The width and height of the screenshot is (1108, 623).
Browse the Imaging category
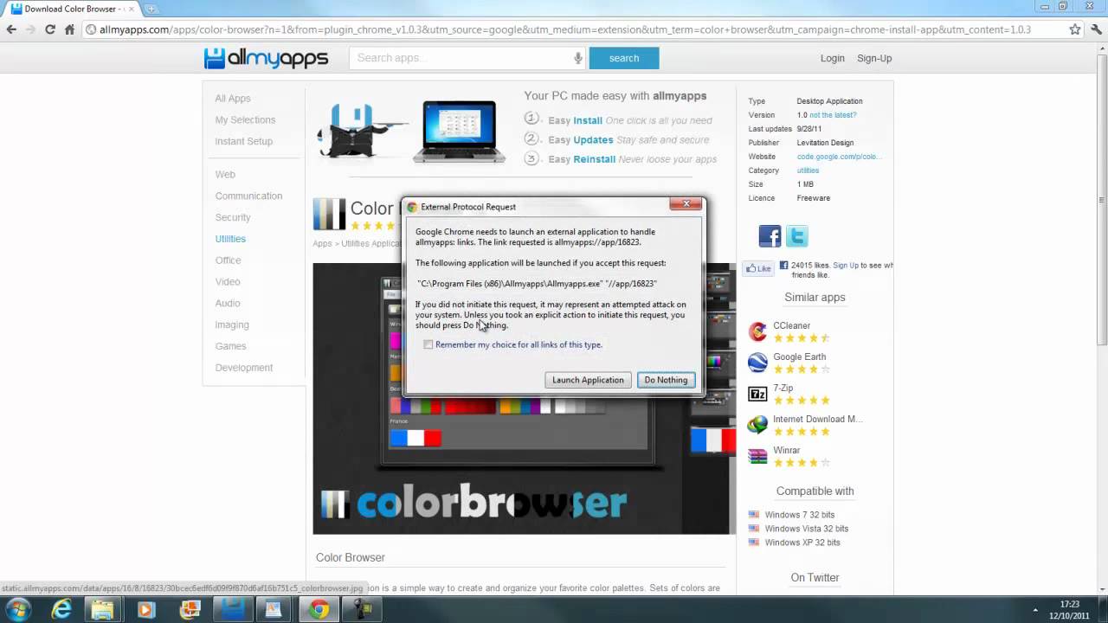pyautogui.click(x=232, y=325)
